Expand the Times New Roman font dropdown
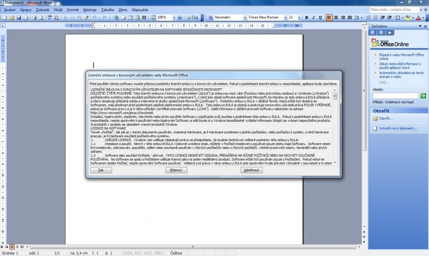Viewport: 429px width, 256px height. [284, 18]
